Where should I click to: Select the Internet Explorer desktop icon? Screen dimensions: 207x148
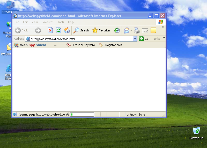pos(8,72)
